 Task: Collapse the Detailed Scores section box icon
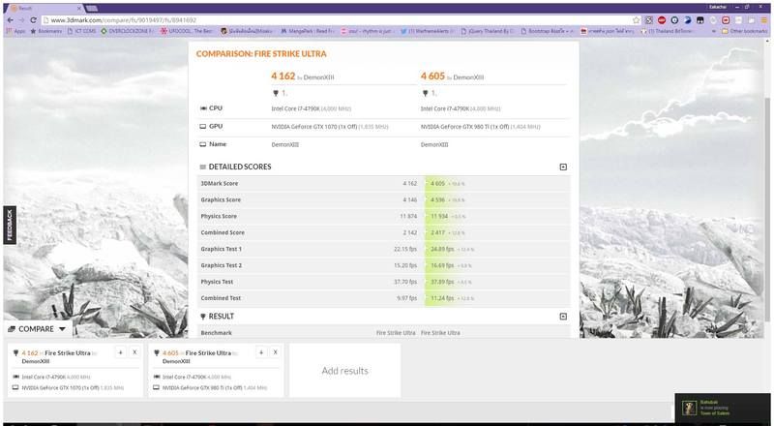click(563, 167)
